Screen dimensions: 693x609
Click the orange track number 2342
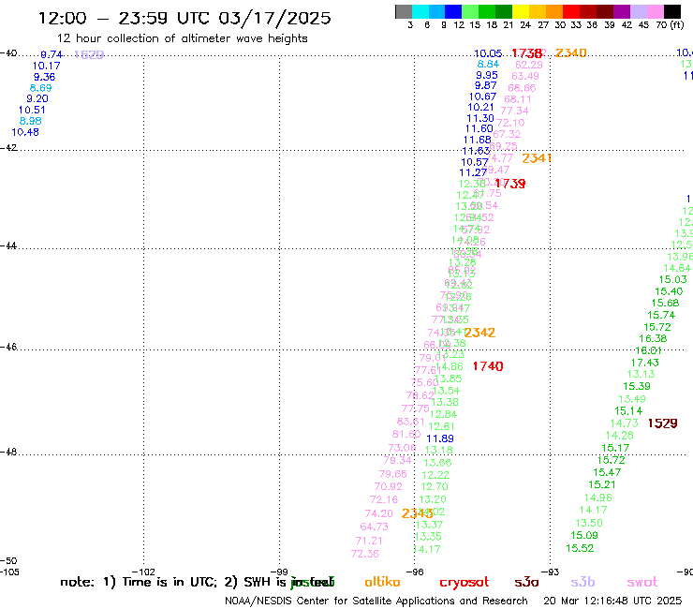(x=479, y=333)
